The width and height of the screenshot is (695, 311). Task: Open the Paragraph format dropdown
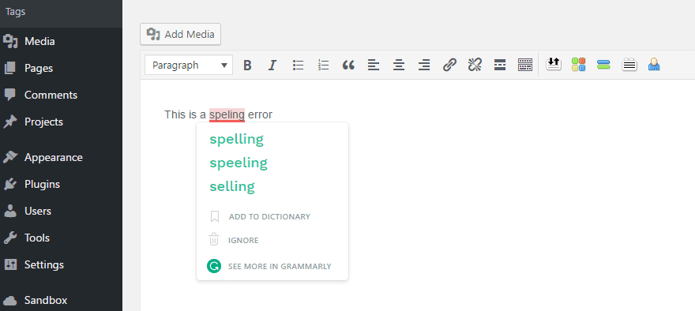[x=189, y=66]
